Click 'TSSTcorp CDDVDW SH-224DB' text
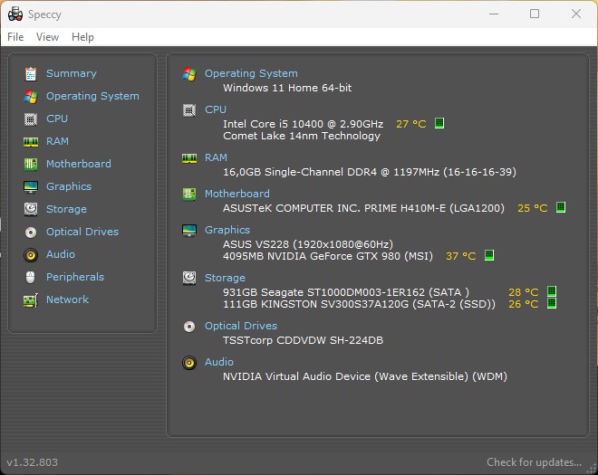 [x=304, y=340]
